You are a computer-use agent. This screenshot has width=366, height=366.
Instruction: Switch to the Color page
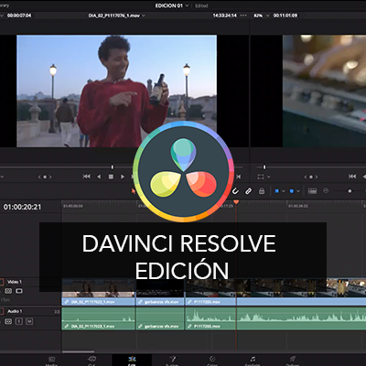pyautogui.click(x=212, y=361)
